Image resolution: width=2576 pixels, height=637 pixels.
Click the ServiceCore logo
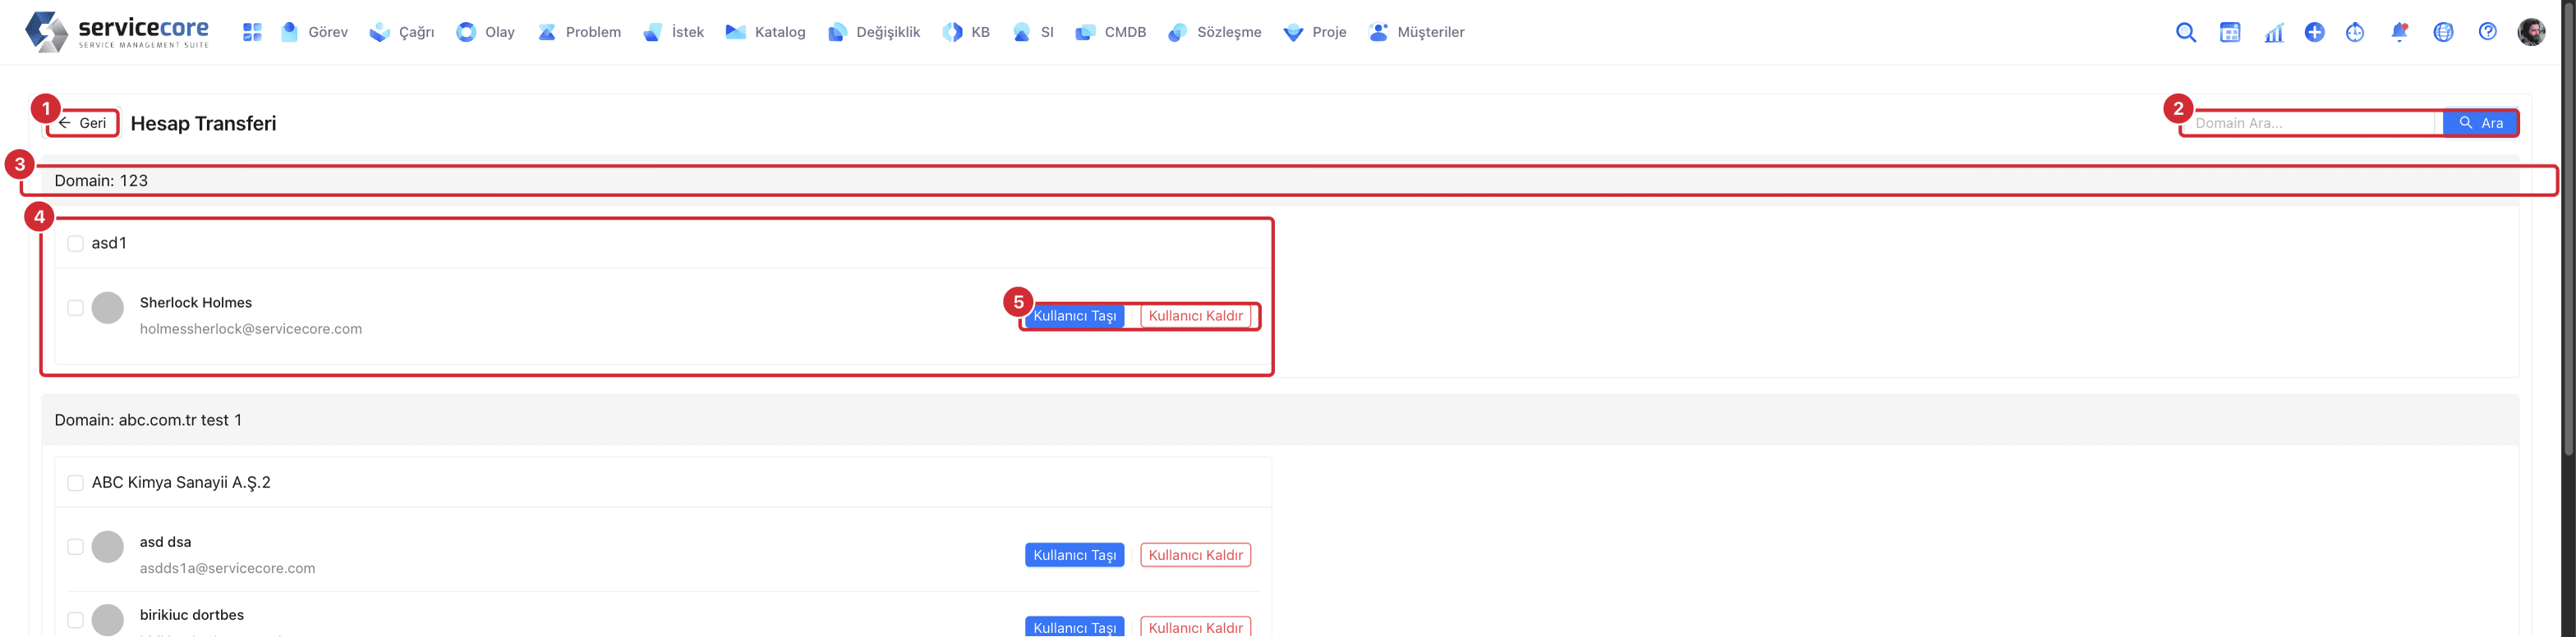117,32
